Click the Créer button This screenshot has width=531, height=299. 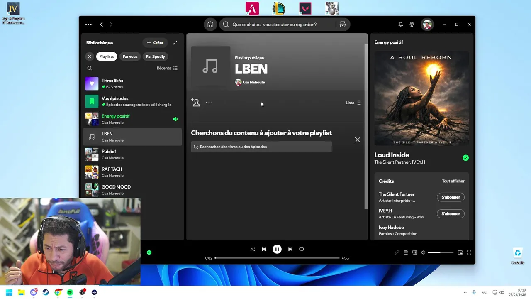[x=155, y=43]
